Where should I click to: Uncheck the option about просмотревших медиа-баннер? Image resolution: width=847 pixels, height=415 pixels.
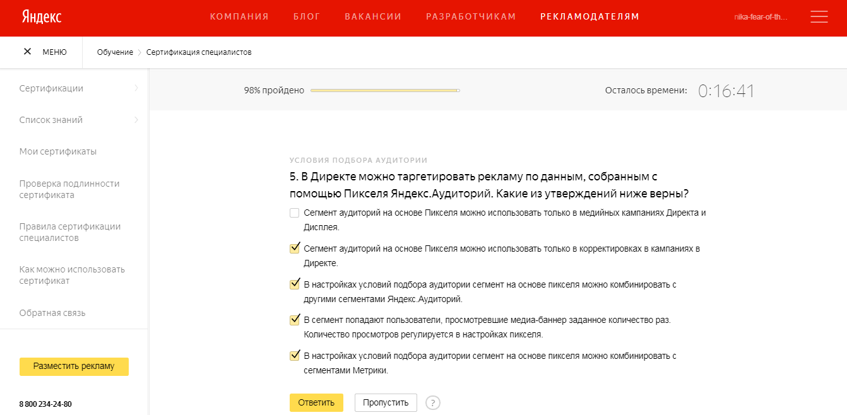pos(294,319)
